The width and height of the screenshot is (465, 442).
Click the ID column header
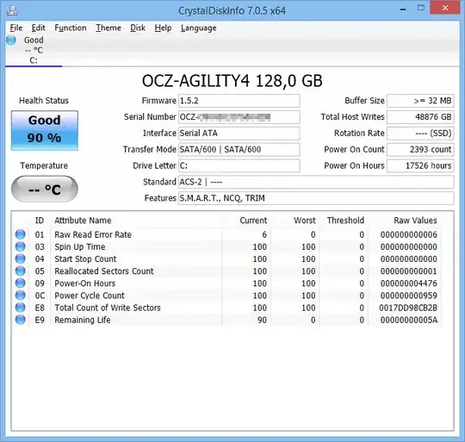click(40, 221)
